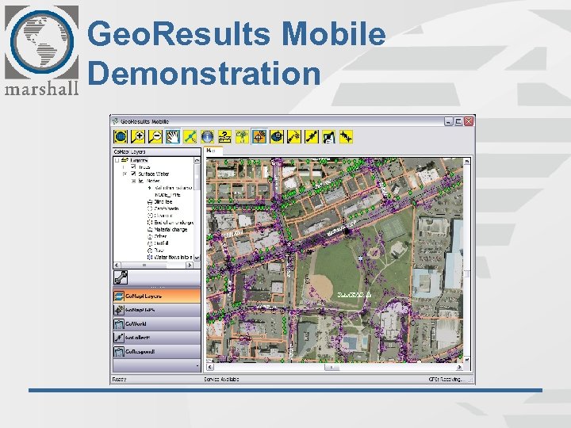Open the GoMap! Layers section
Viewport: 571px width, 428px height.
point(157,296)
